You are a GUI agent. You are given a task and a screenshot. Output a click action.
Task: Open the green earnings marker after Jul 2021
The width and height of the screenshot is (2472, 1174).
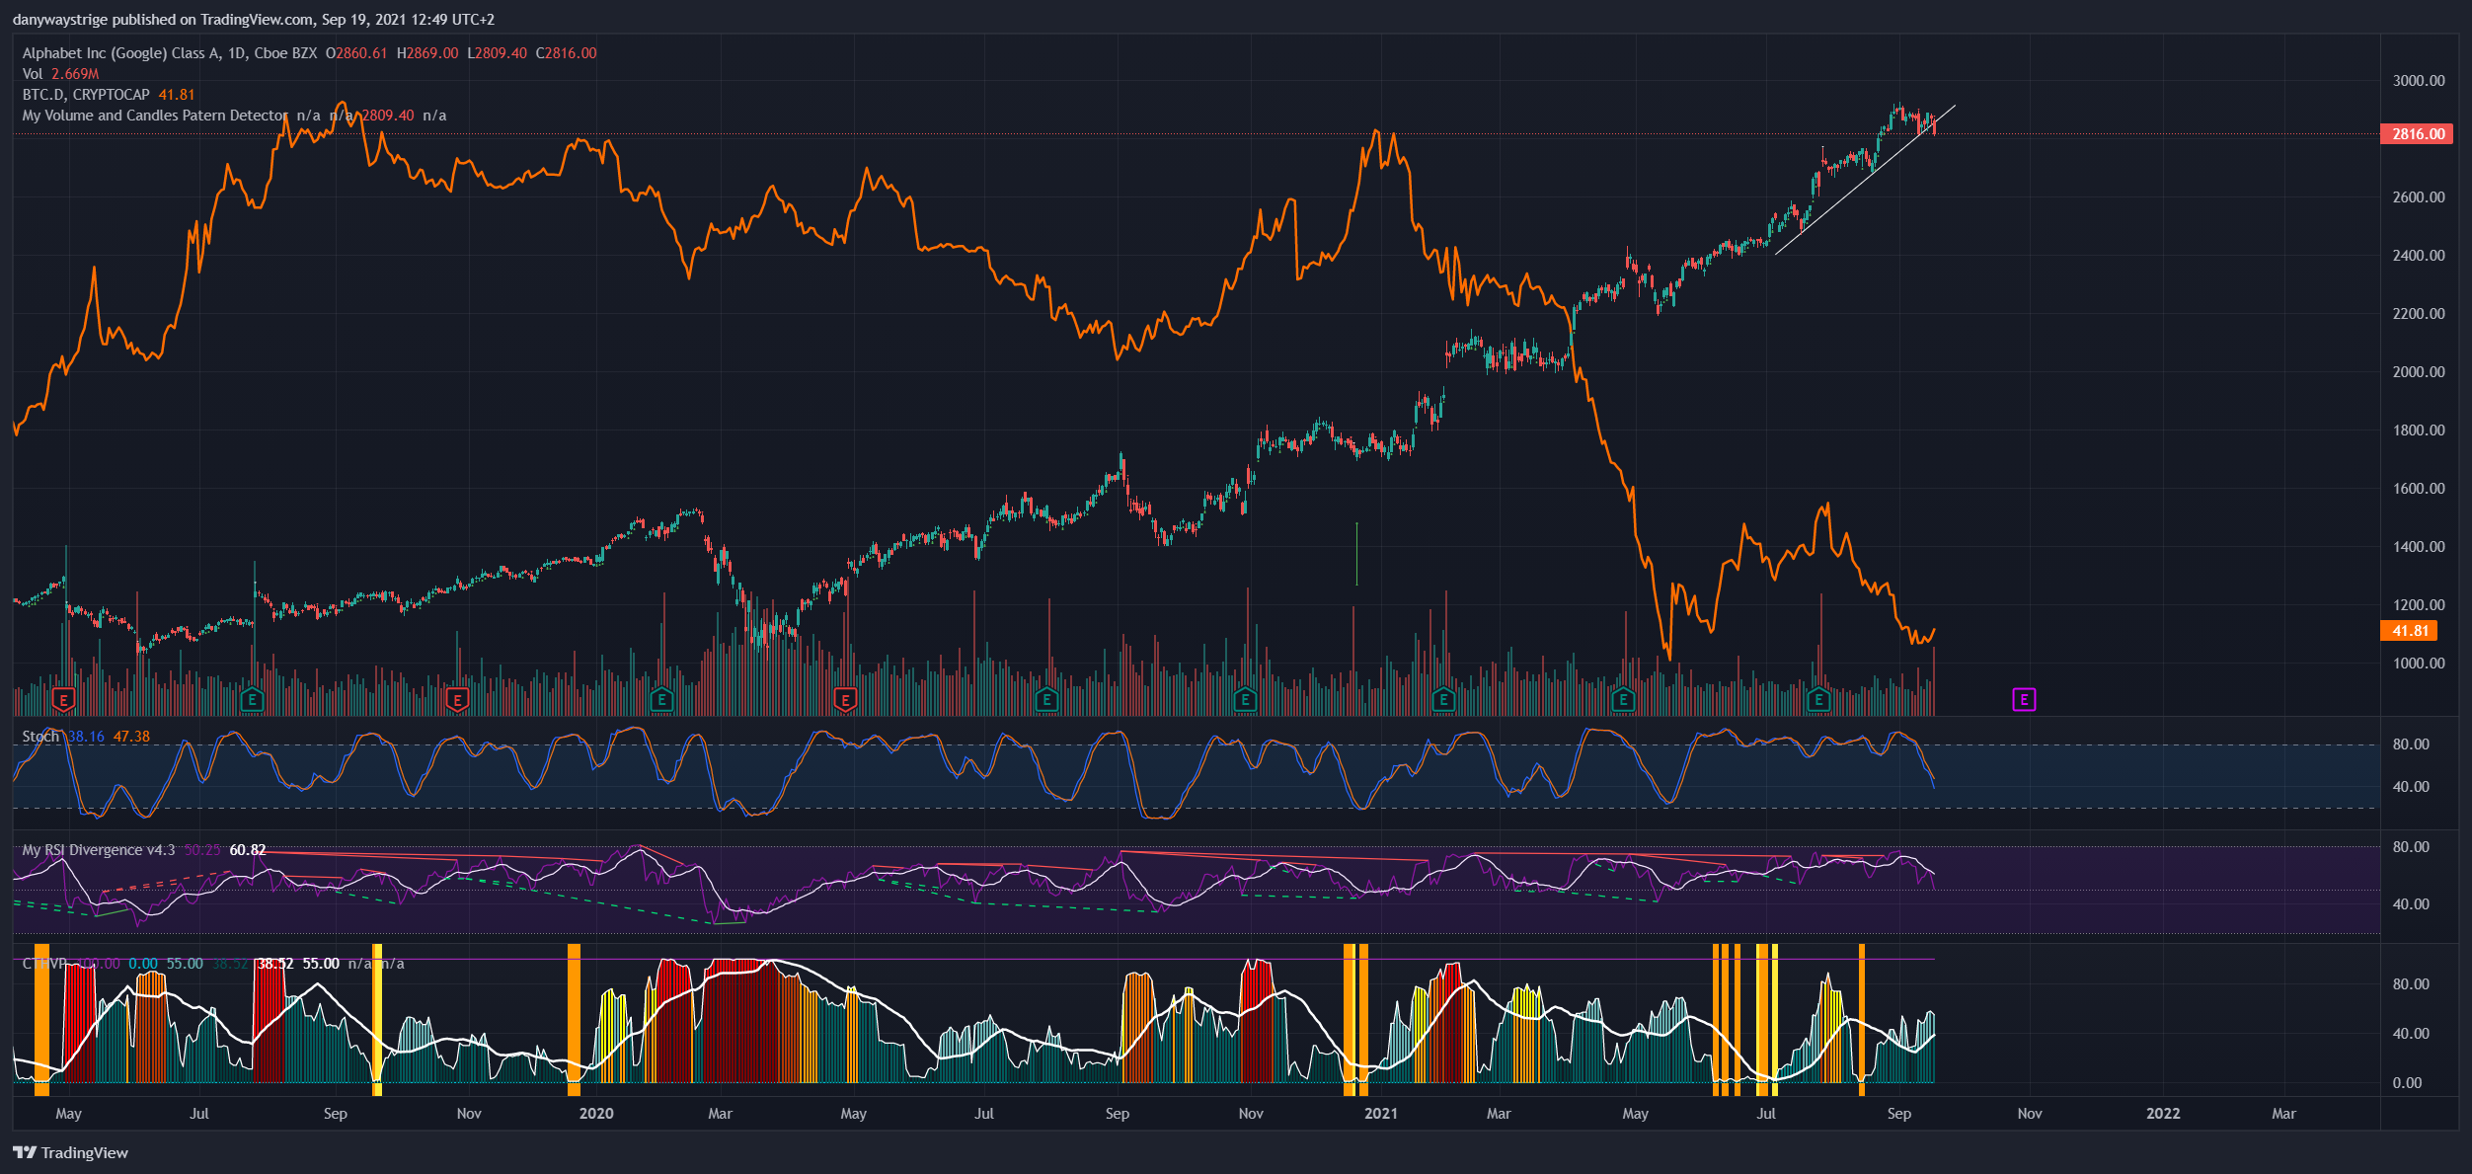(x=1818, y=700)
